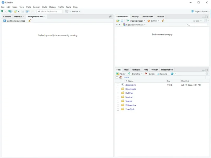Load workspace with Environment folder icon

[x=118, y=21]
